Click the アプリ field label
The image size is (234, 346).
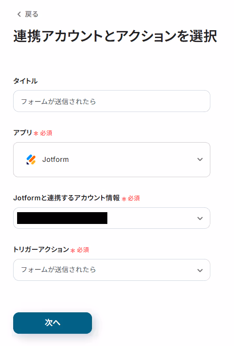(x=23, y=133)
